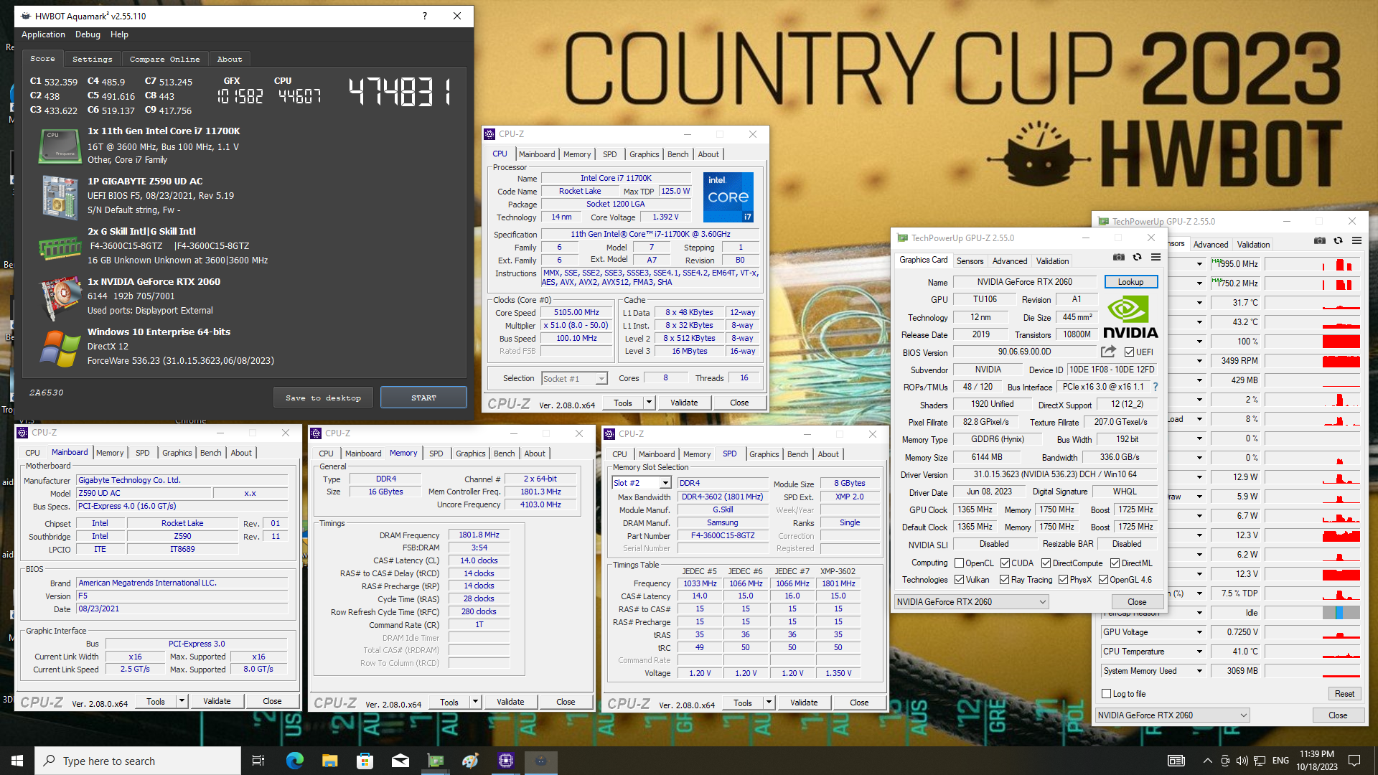
Task: Take a screenshot in the front GPU-Z window
Action: 1119,257
